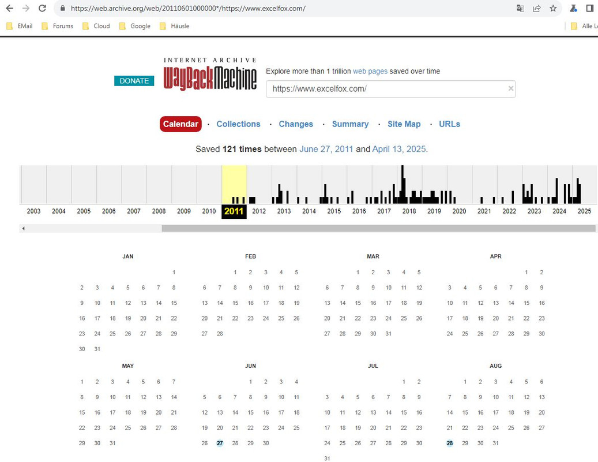Open the translate page icon

tap(520, 8)
